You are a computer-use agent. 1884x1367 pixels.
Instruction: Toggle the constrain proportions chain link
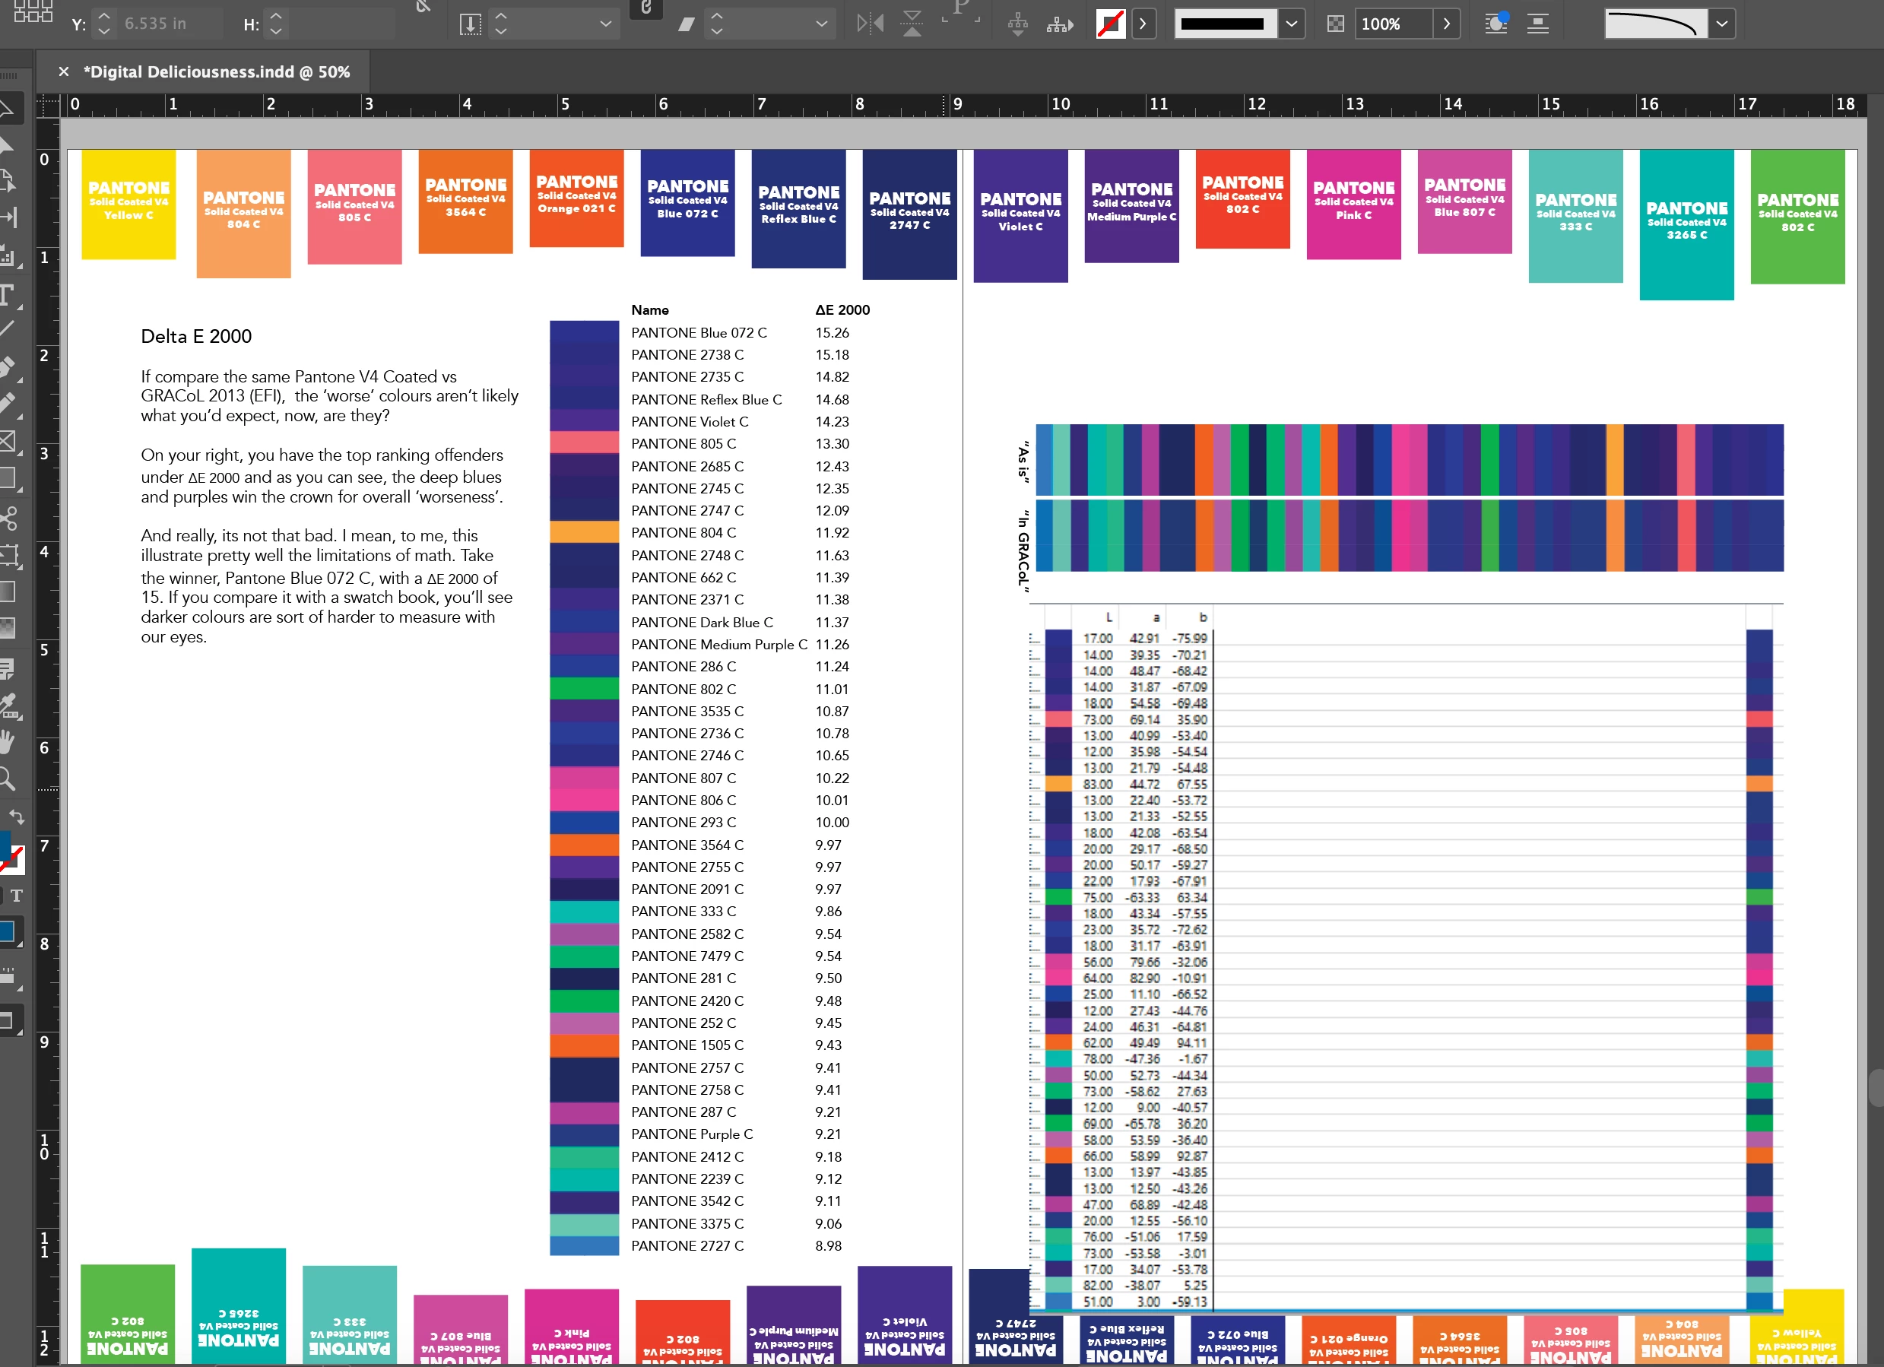[645, 8]
